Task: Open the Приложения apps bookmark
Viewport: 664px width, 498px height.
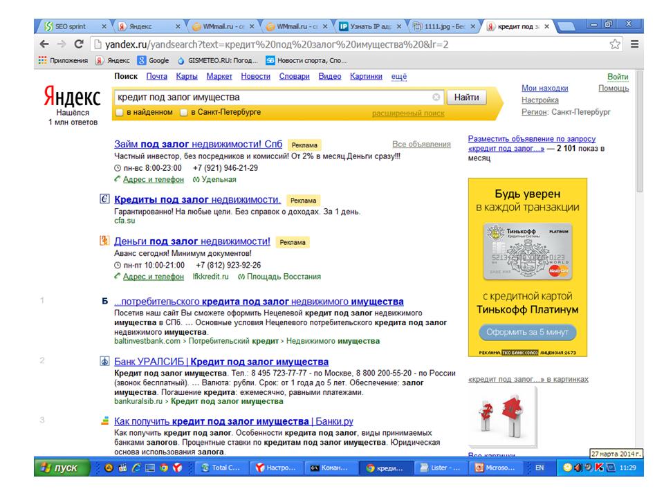Action: tap(63, 61)
